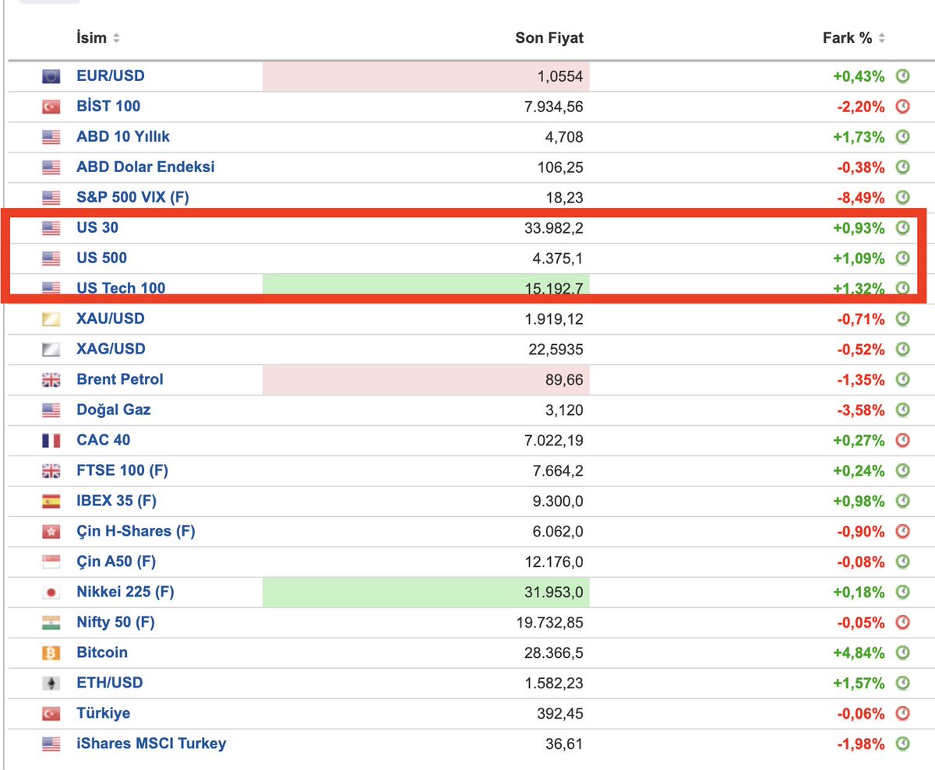The height and width of the screenshot is (770, 935).
Task: Click the clock icon in XAU/USD row
Action: pos(903,319)
